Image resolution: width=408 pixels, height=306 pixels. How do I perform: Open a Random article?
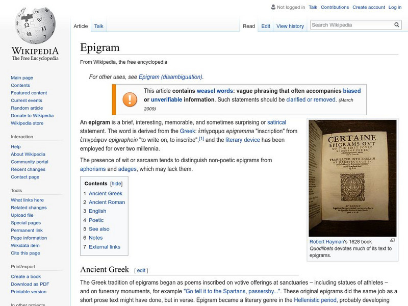click(27, 108)
